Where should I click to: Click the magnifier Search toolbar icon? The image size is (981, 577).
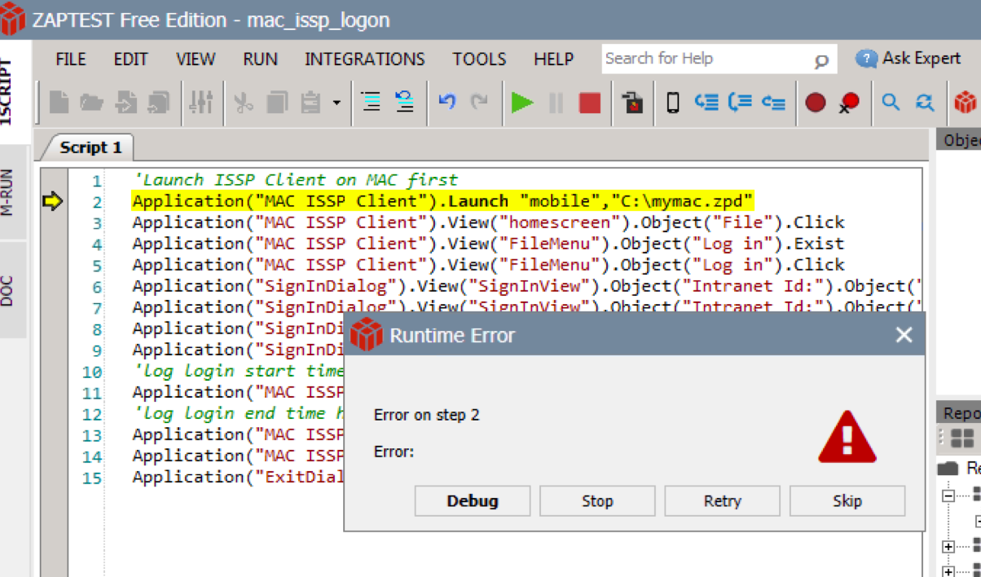pos(891,102)
